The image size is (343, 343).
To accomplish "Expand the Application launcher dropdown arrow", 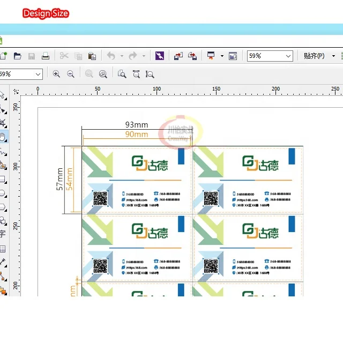I will 222,56.
